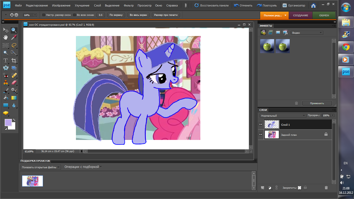This screenshot has height=199, width=354.
Task: Select the Paint Bucket tool
Action: click(5, 98)
